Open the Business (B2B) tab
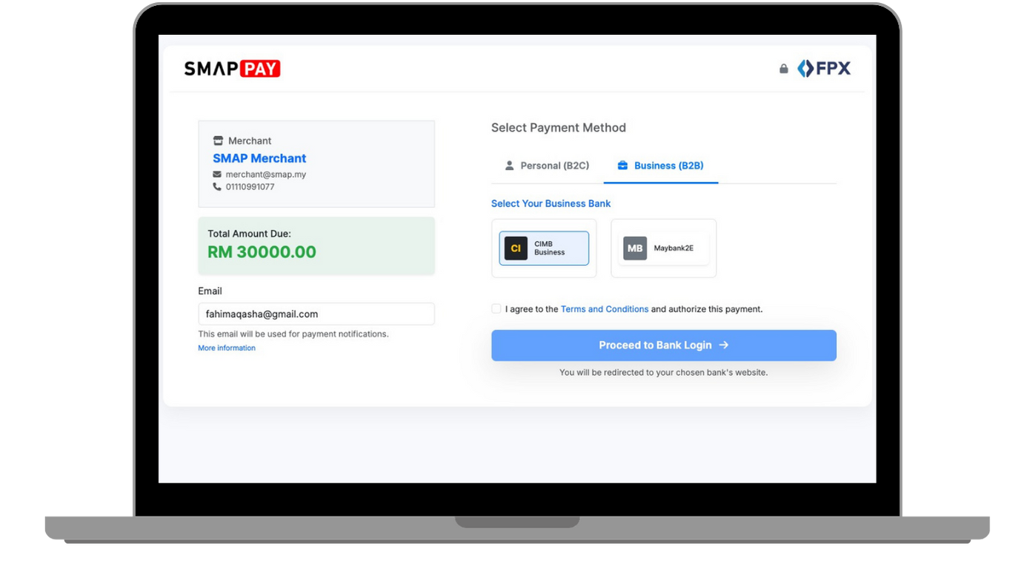Viewport: 1021px width, 566px height. coord(661,166)
